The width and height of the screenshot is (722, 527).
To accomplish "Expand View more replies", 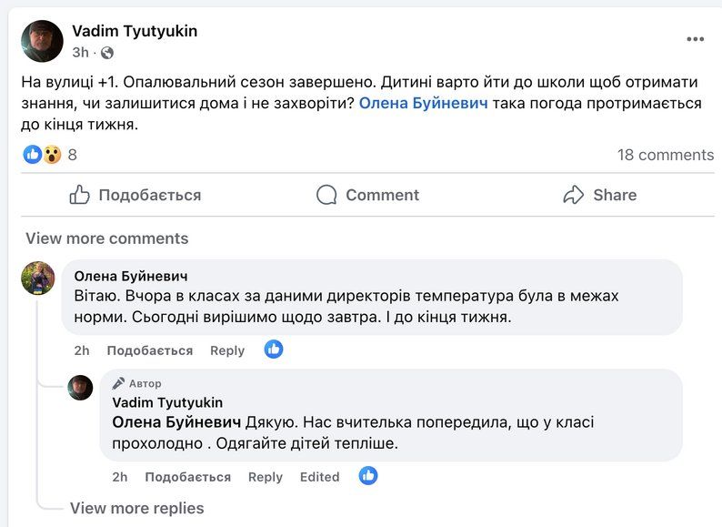I will 136,508.
